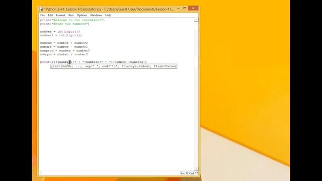Click the print(str(number... line of code

[94, 62]
